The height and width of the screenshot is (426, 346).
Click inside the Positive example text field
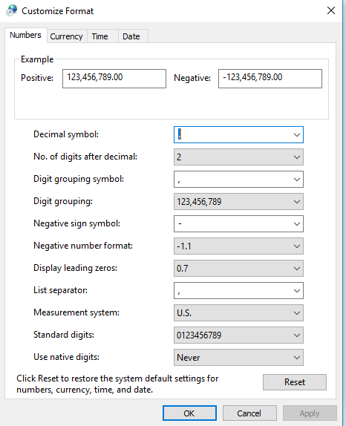coord(114,79)
